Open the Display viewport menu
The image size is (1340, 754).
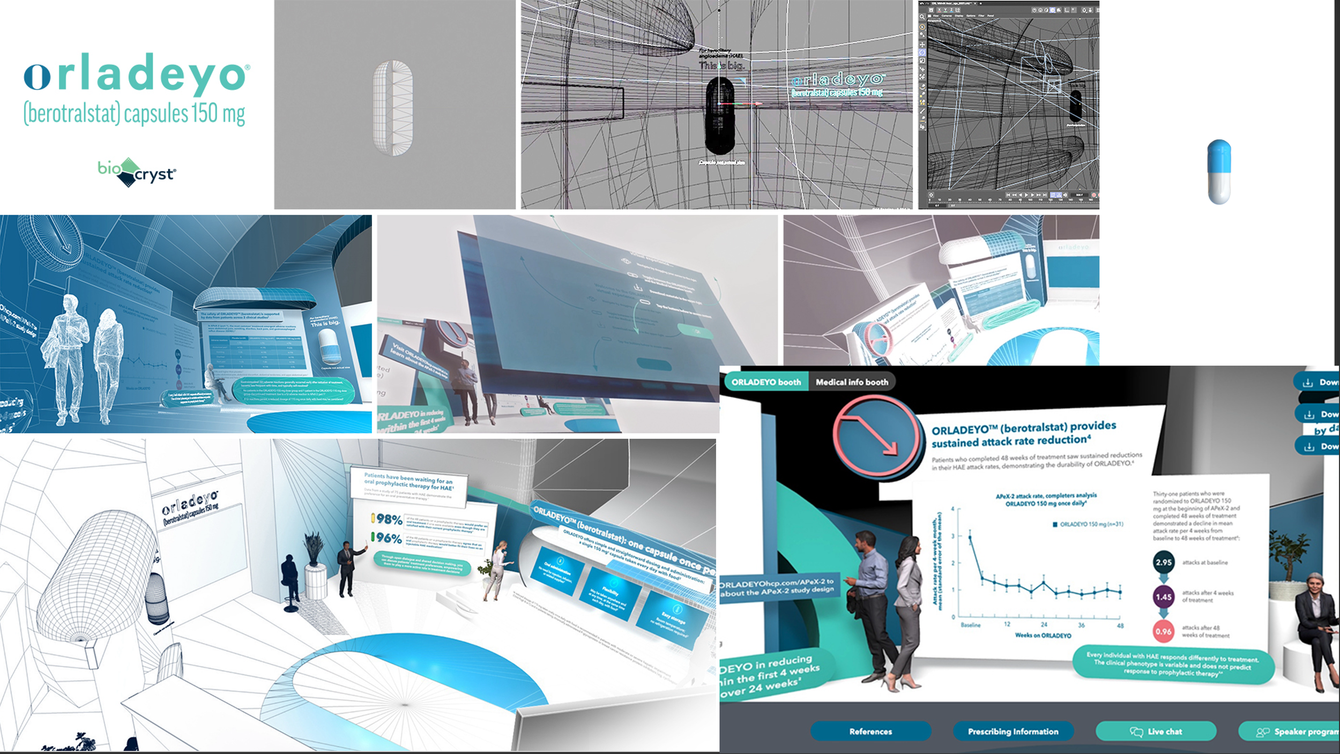point(959,16)
